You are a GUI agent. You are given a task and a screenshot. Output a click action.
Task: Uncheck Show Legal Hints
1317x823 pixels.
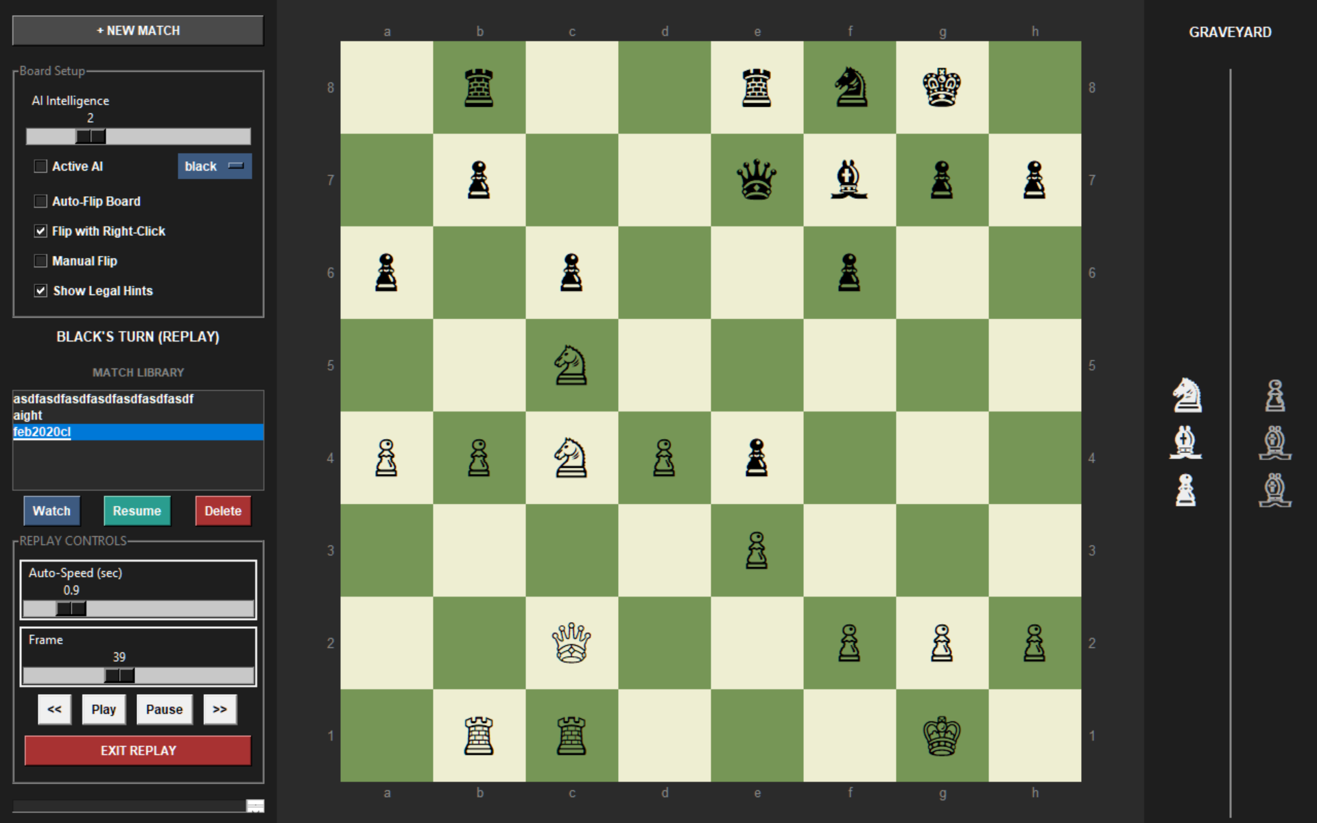(41, 291)
